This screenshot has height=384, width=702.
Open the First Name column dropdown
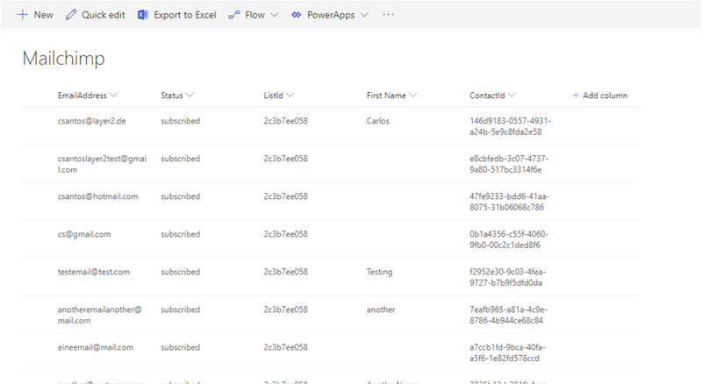click(412, 96)
